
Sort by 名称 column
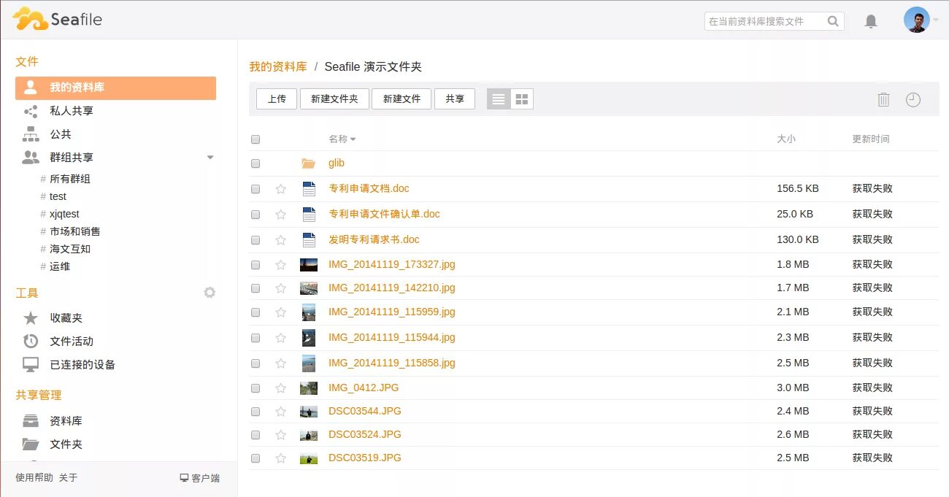click(342, 139)
